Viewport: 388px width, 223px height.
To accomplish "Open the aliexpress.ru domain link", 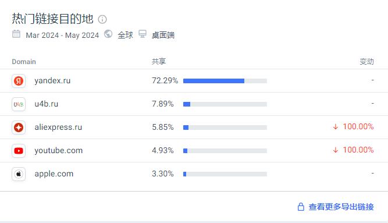I will click(x=58, y=127).
